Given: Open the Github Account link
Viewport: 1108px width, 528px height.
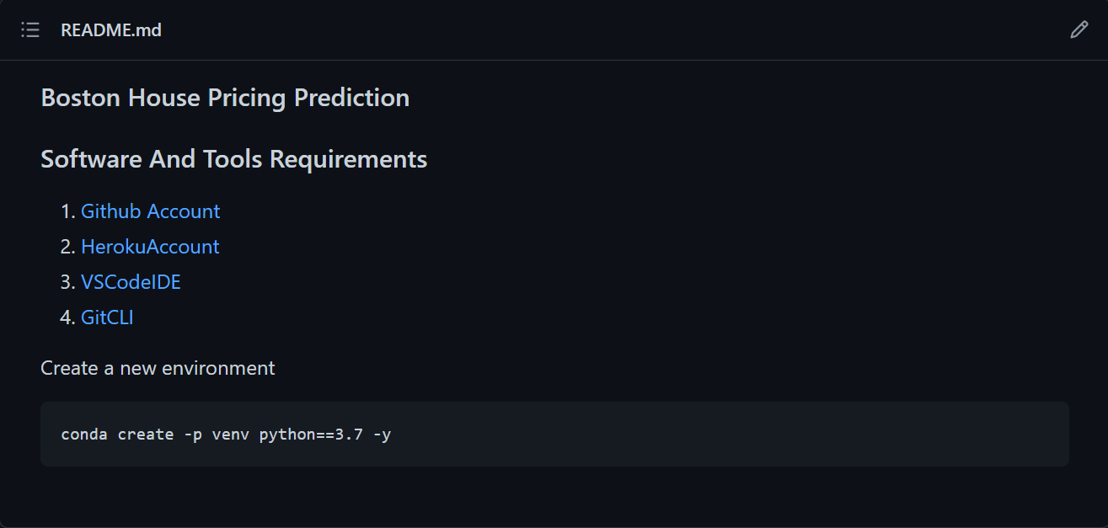Looking at the screenshot, I should pyautogui.click(x=150, y=211).
